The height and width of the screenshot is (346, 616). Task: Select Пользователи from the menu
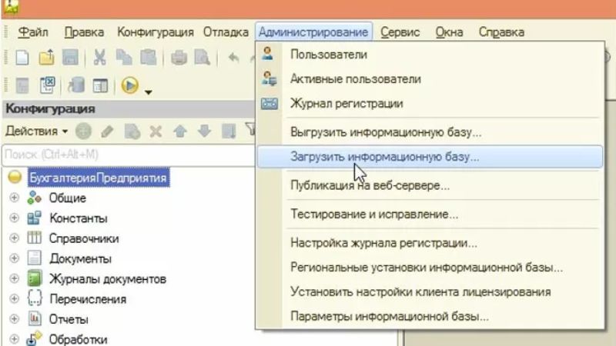pos(430,55)
